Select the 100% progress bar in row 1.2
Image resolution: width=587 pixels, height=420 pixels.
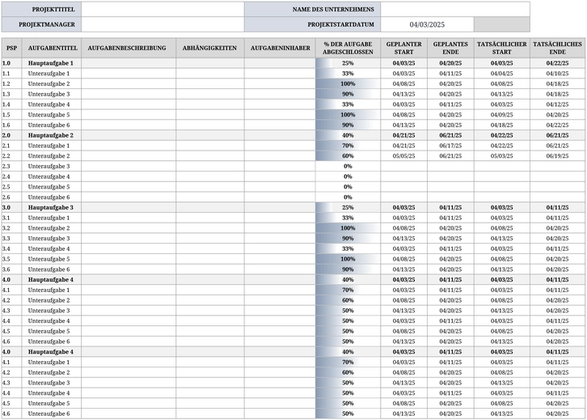click(348, 83)
